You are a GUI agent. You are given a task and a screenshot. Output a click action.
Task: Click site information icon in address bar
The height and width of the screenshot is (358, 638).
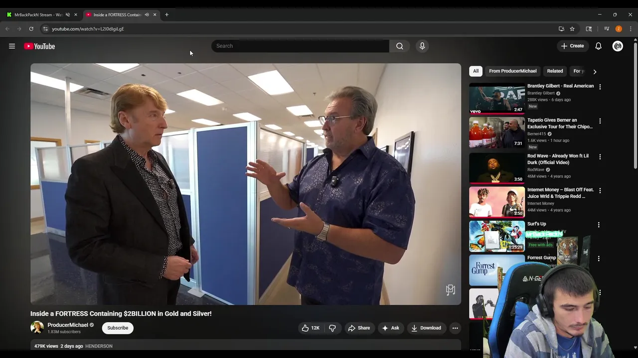click(45, 29)
